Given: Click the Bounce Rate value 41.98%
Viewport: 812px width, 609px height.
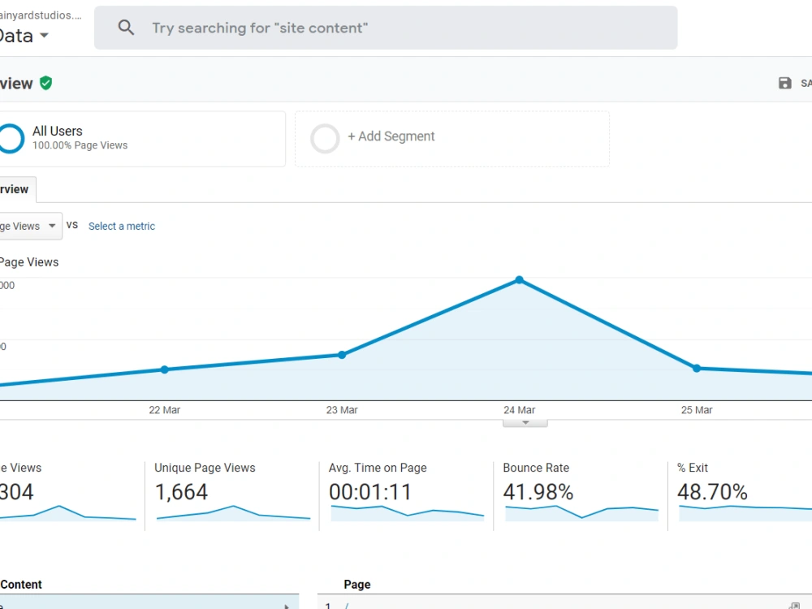Looking at the screenshot, I should [538, 492].
